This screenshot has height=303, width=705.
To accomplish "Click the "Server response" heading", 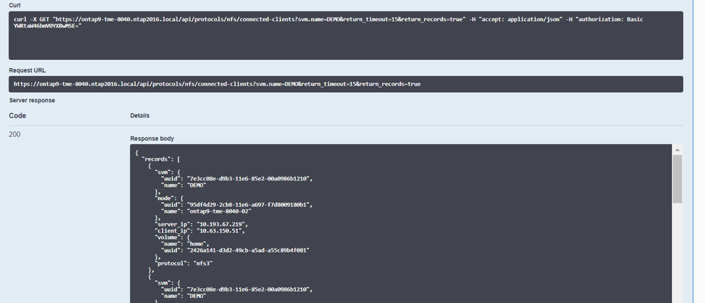I will [32, 100].
